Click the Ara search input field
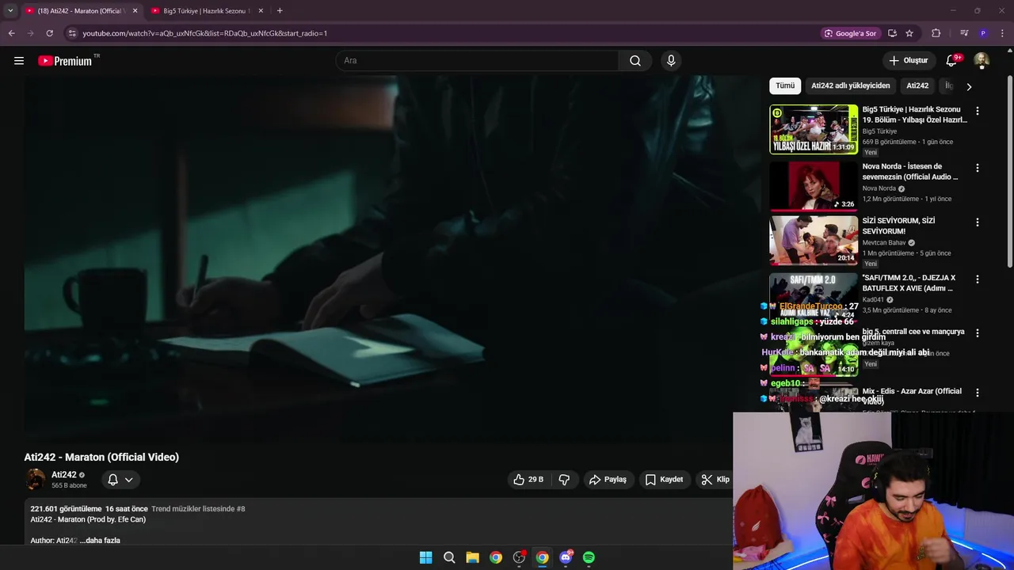The width and height of the screenshot is (1014, 570). point(478,61)
